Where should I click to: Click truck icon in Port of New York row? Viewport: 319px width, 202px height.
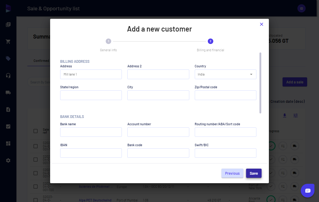click(294, 186)
